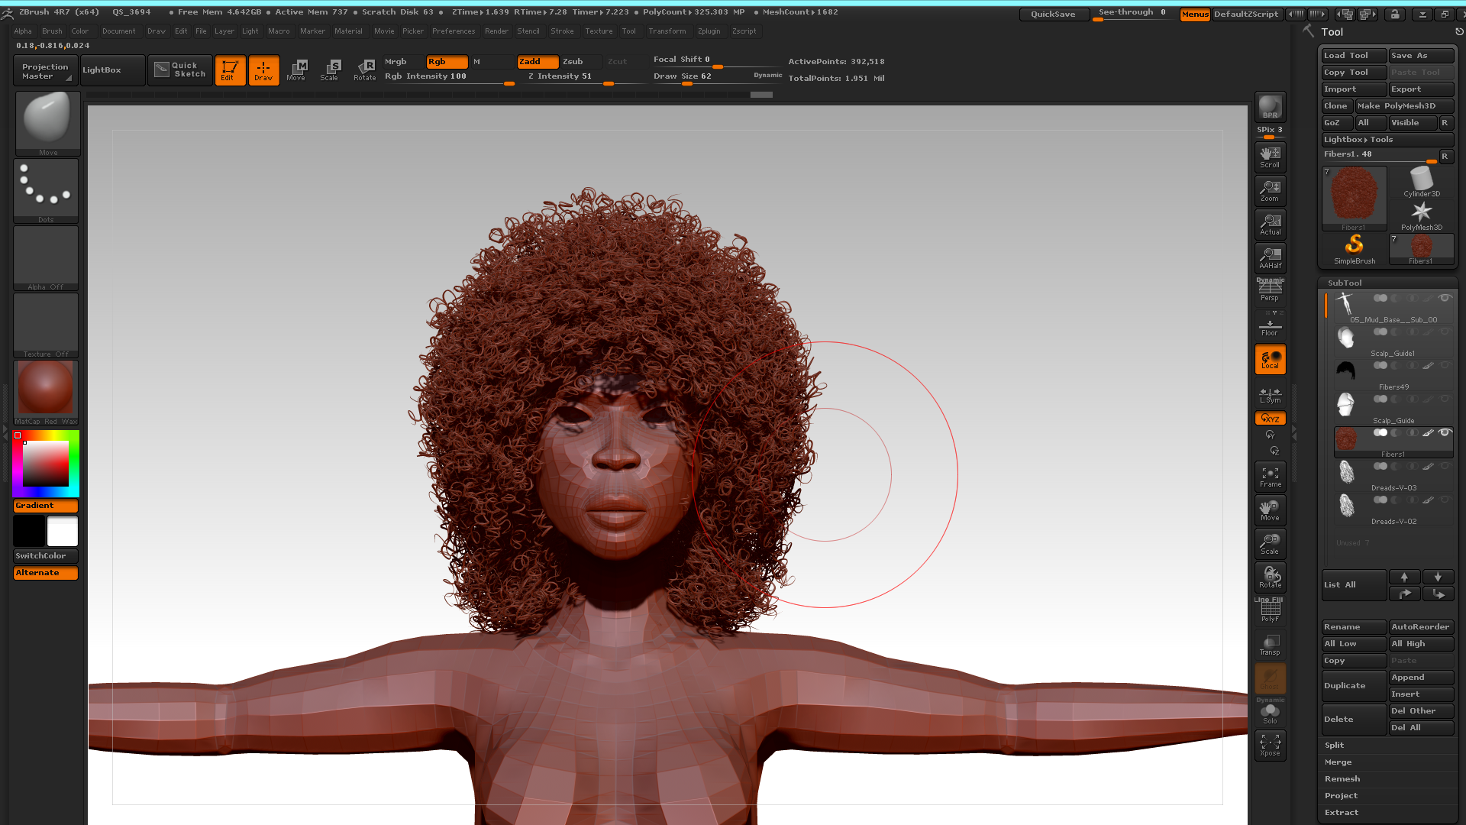Click the Frame icon

pos(1270,477)
